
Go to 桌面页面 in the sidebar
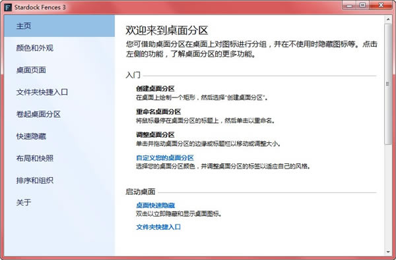(59, 70)
